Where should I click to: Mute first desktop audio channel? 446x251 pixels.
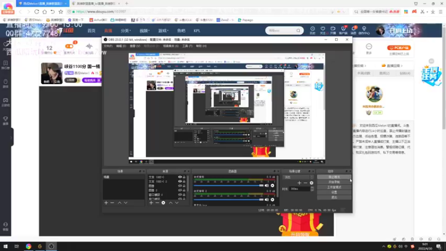(266, 186)
